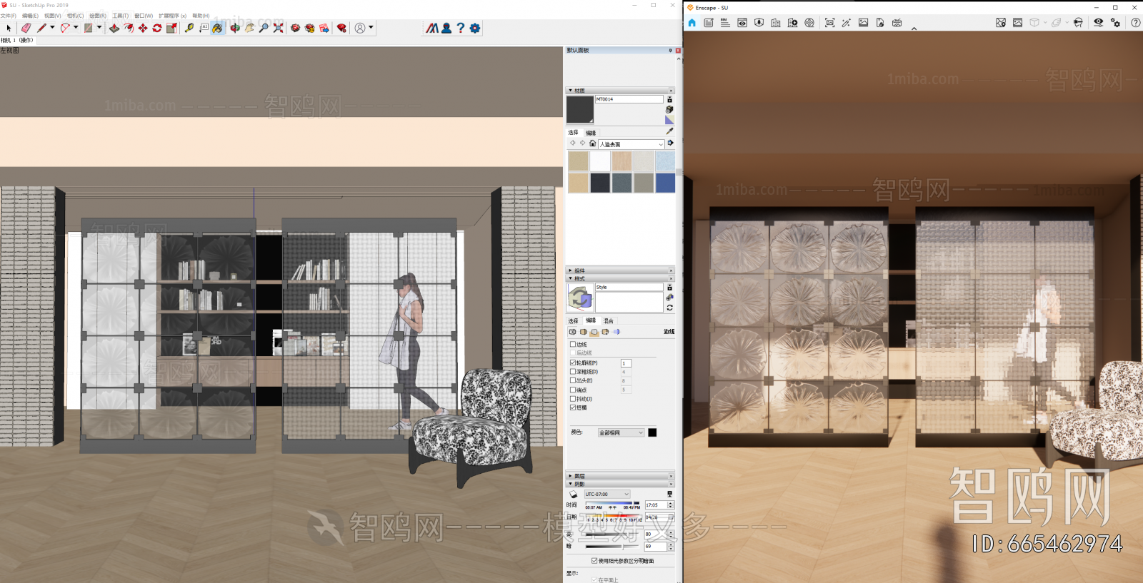The width and height of the screenshot is (1143, 583).
Task: Select the Tape Measure tool
Action: coord(189,28)
